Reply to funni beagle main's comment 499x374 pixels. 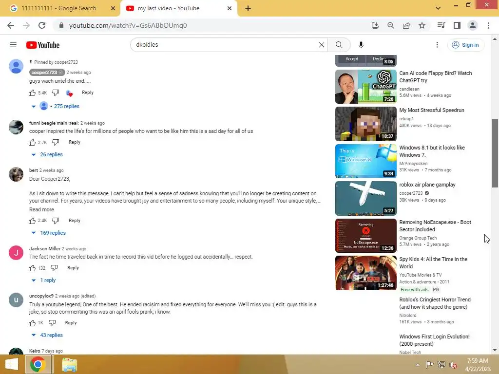pos(75,142)
